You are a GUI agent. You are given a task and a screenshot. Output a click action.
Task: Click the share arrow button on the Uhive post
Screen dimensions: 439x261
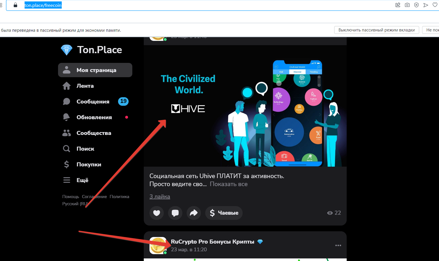click(194, 213)
